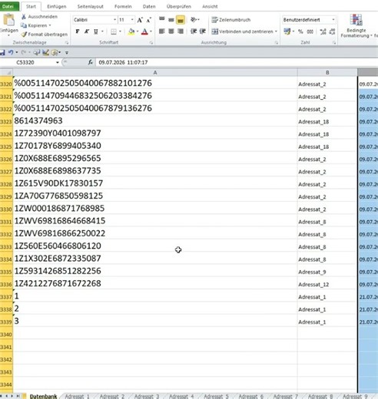Click cell containing 1ZA70G776850598125

(x=155, y=196)
